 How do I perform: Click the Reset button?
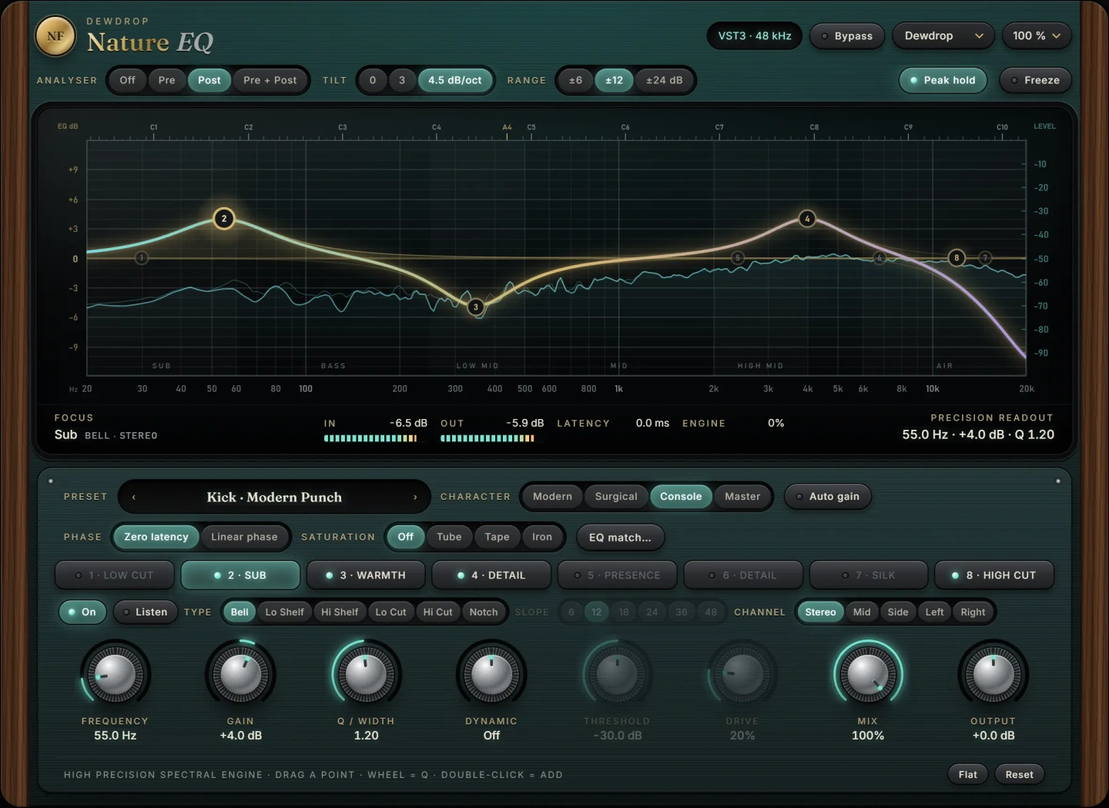pos(1020,775)
